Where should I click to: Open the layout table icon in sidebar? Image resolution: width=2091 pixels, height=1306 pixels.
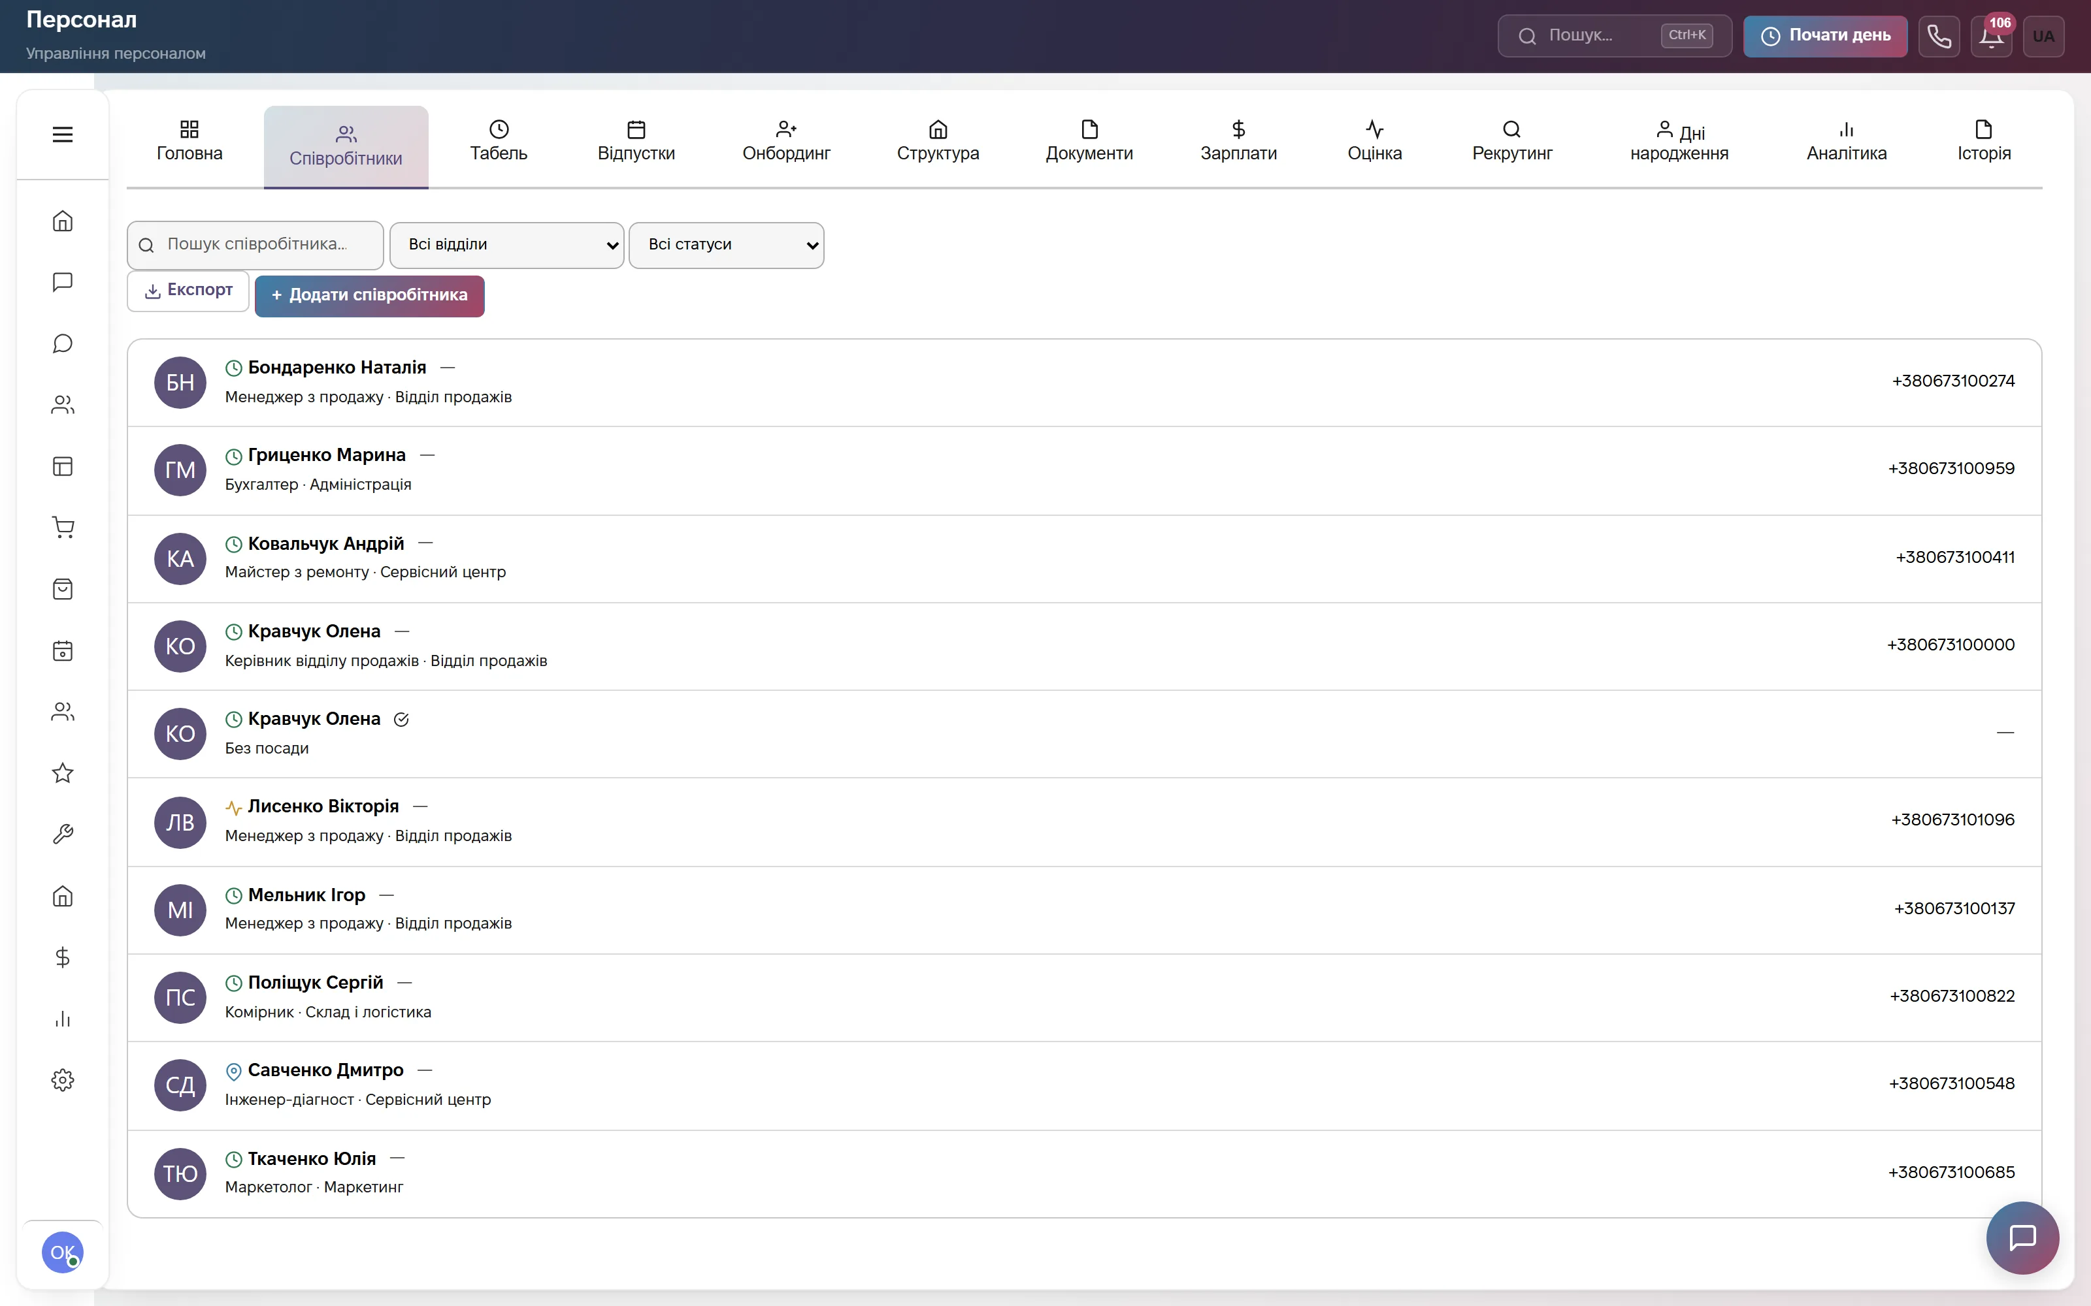coord(62,466)
